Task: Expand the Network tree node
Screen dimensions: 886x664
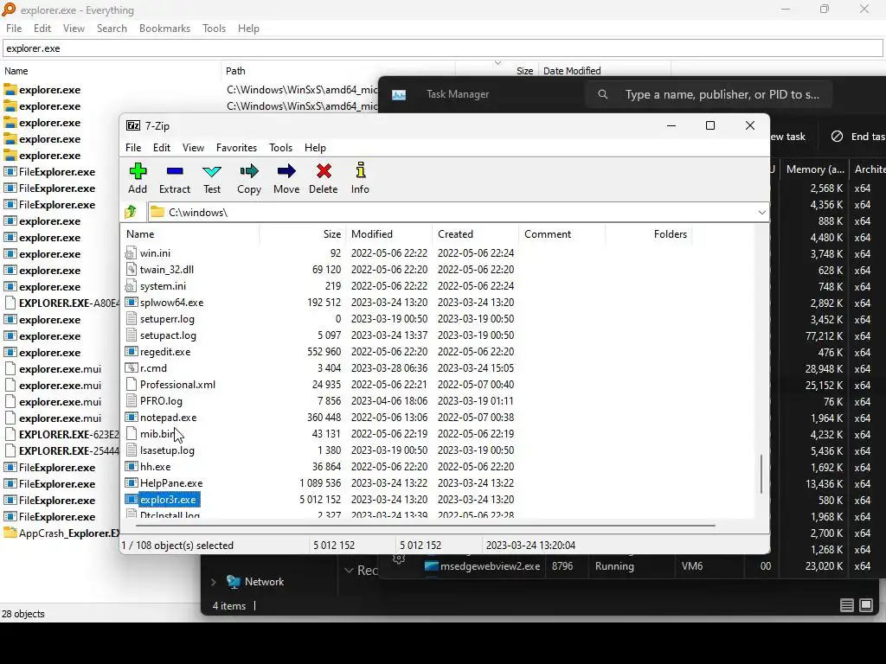Action: (x=214, y=582)
